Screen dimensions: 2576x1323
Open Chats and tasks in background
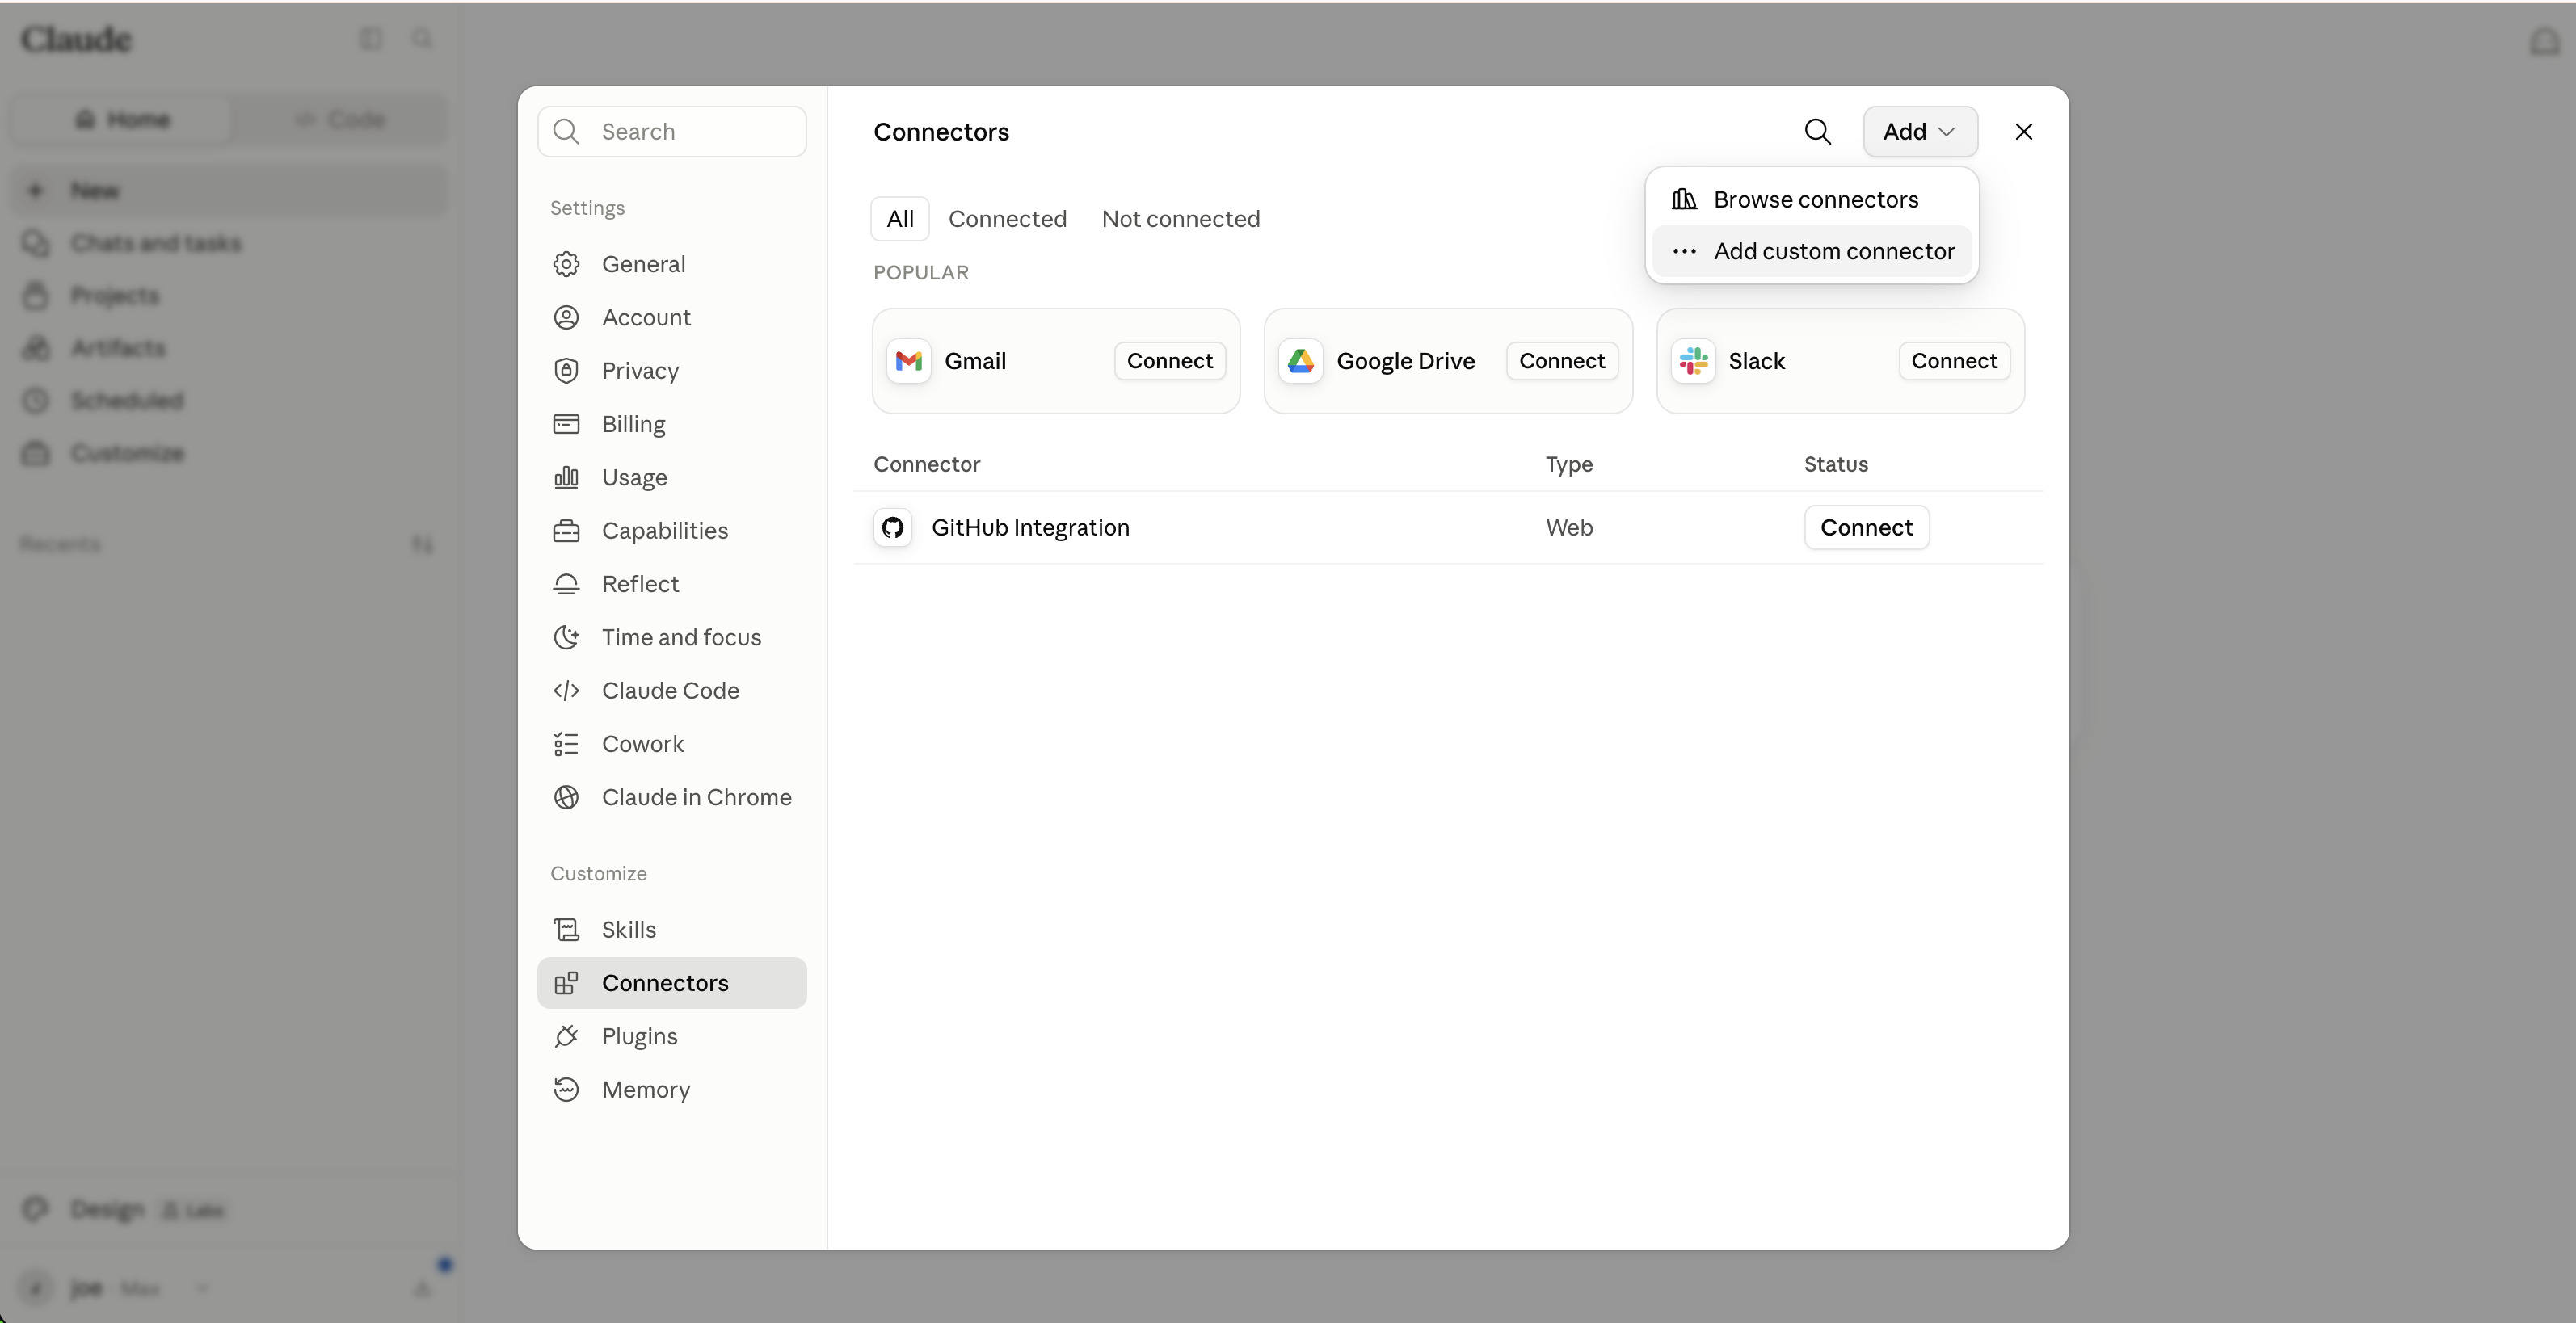click(x=228, y=243)
